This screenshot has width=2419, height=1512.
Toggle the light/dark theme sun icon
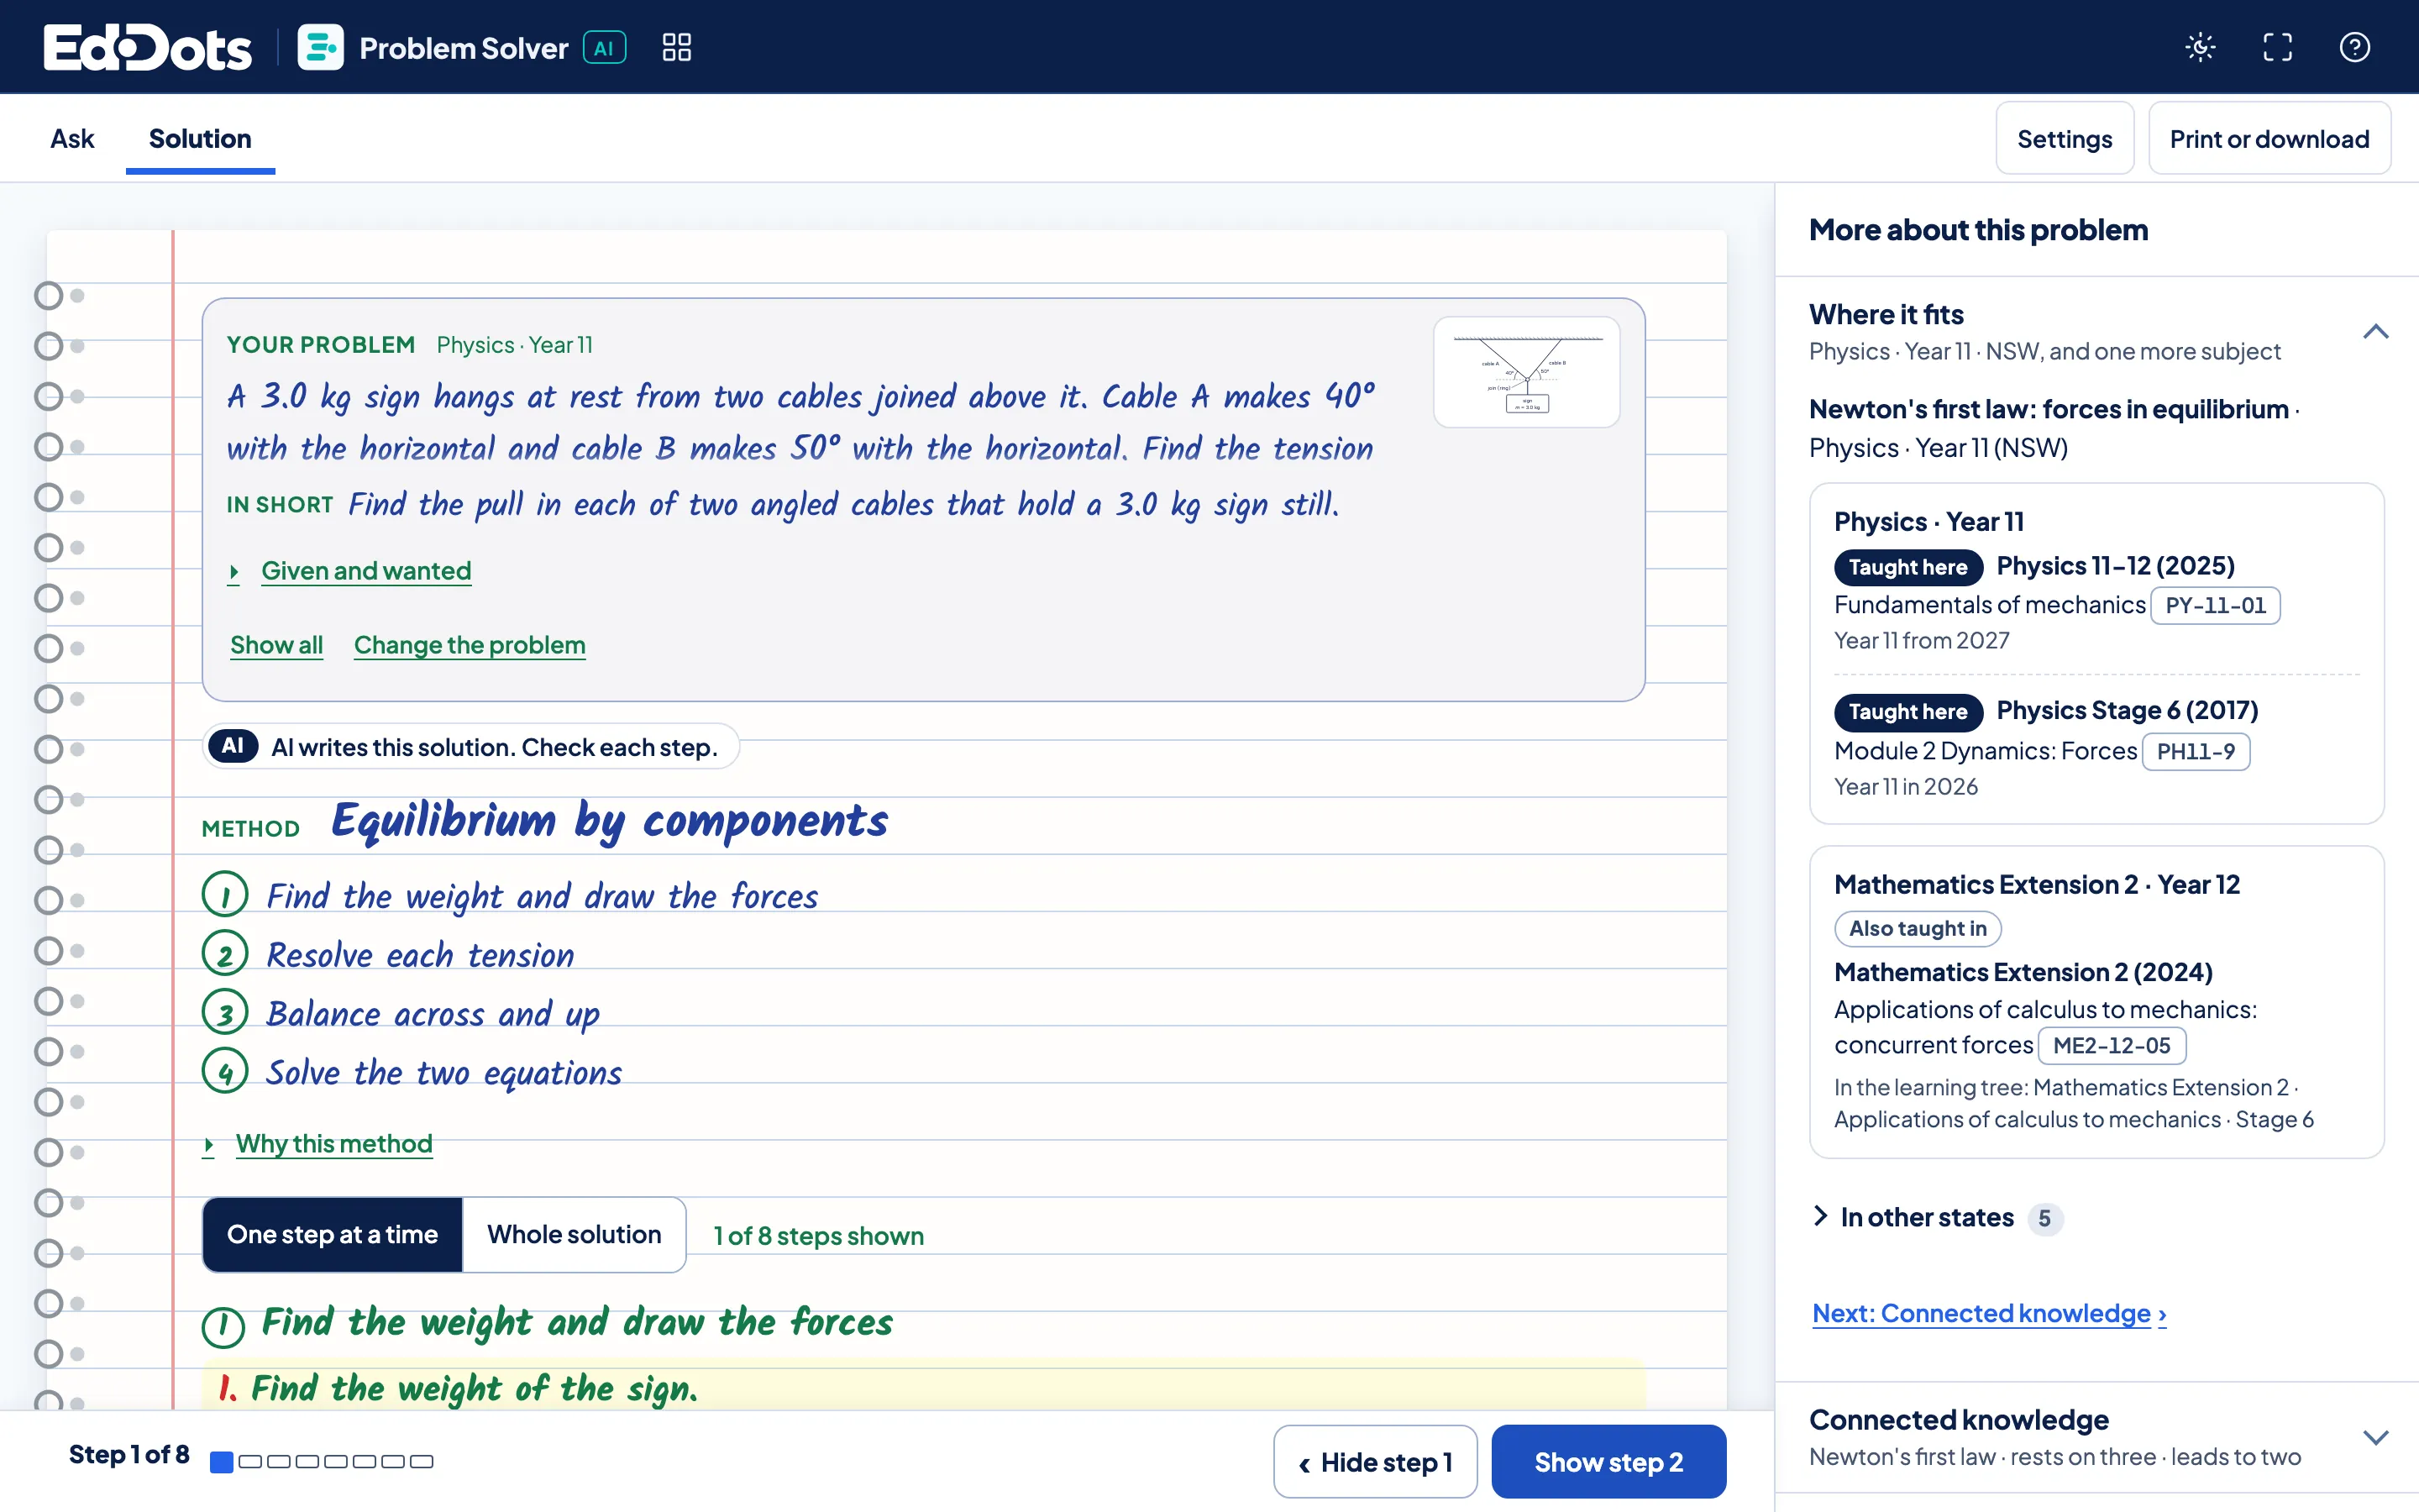pos(2200,47)
